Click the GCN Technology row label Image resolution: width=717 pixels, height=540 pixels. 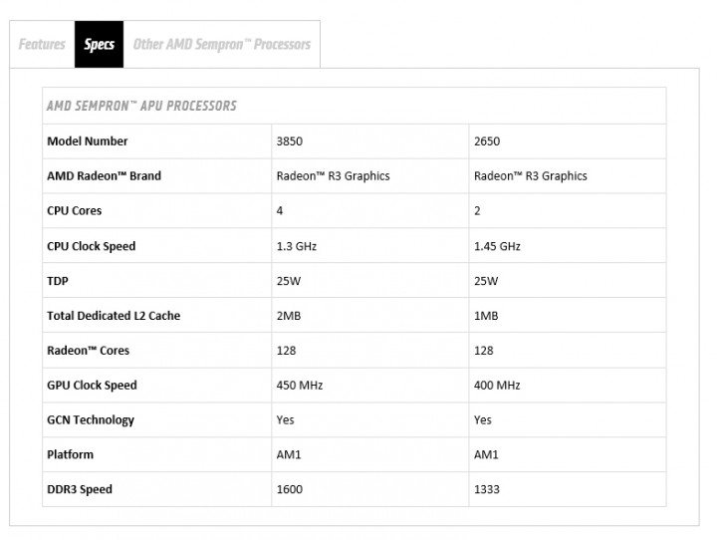tap(91, 420)
